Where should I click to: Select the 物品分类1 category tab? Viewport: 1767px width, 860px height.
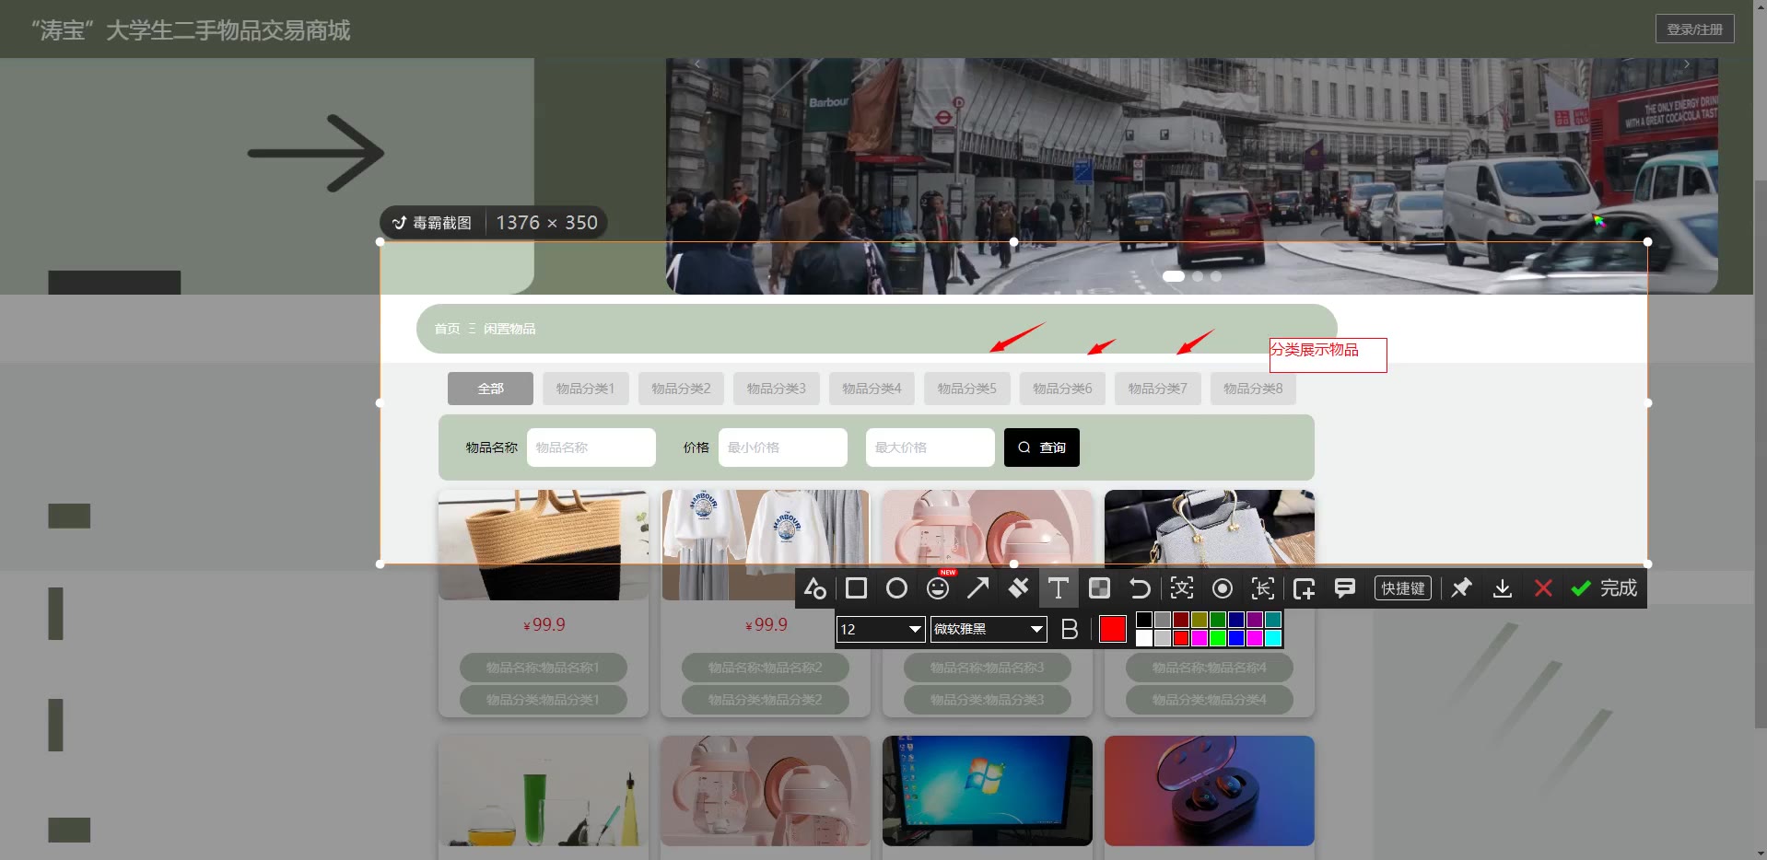(585, 389)
